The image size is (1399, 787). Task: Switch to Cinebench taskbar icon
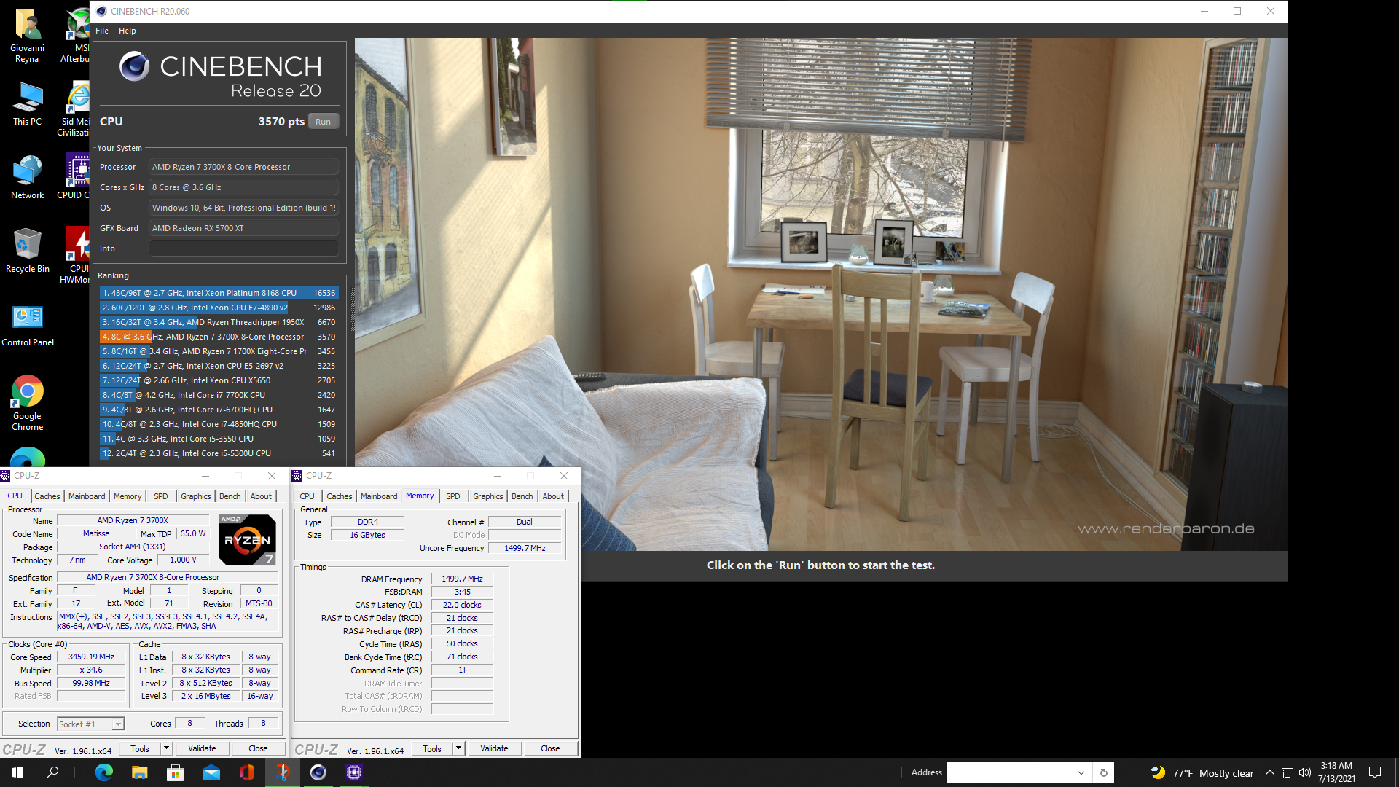pos(318,772)
